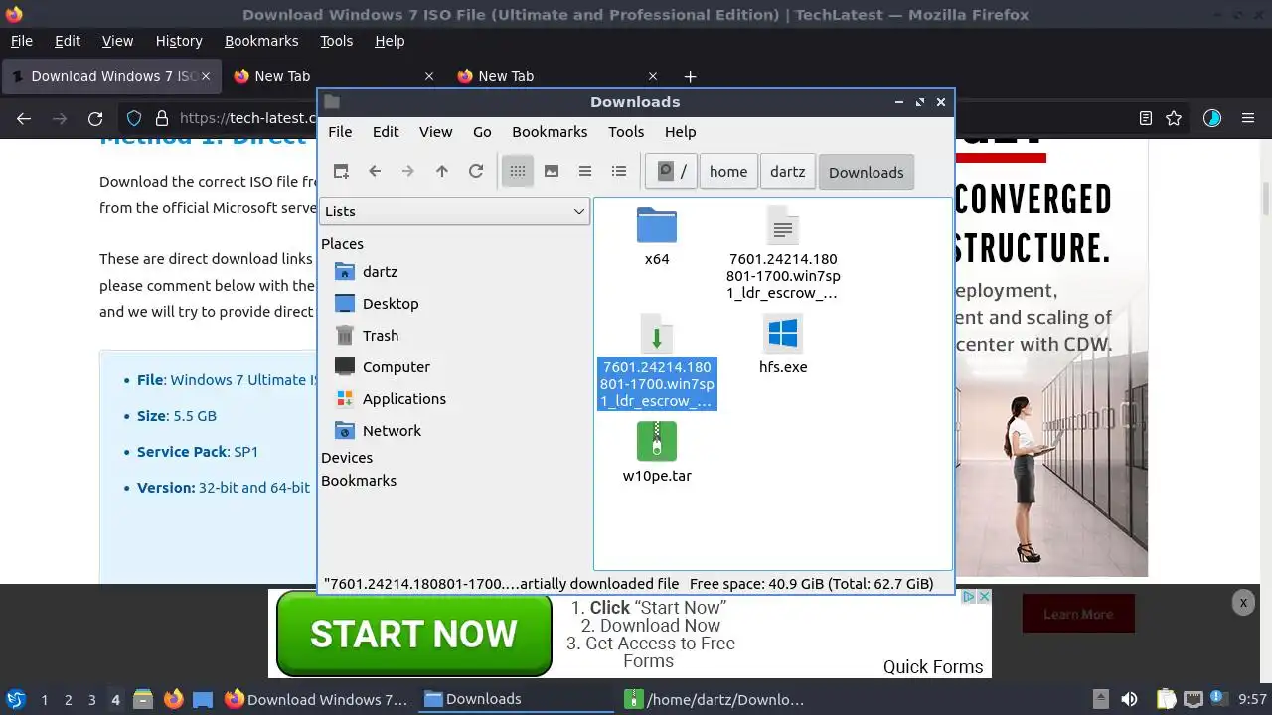Switch to the Download Windows 7 ISO tab

109,76
